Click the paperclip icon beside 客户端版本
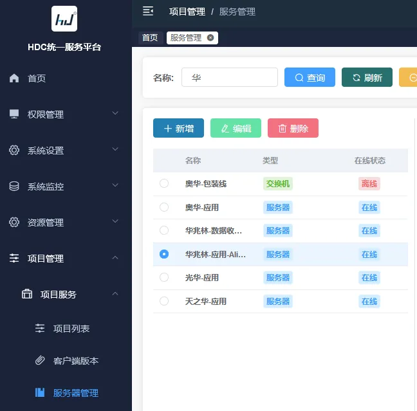This screenshot has height=411, width=417. 40,360
